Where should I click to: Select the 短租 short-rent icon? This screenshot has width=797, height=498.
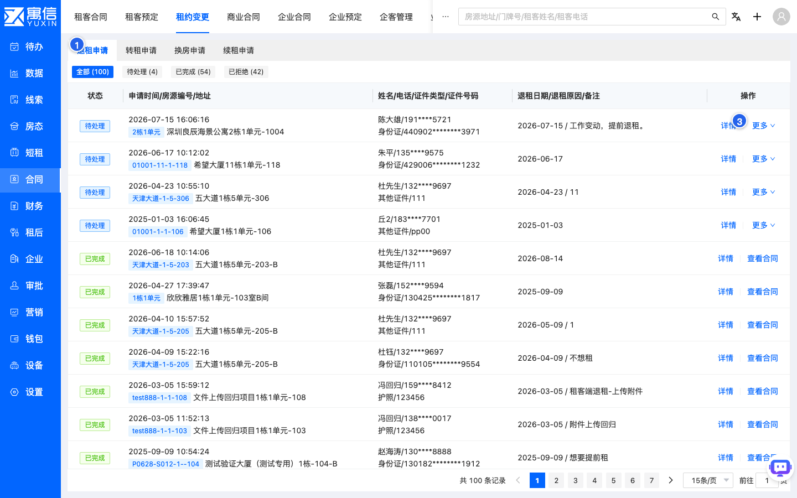click(14, 153)
